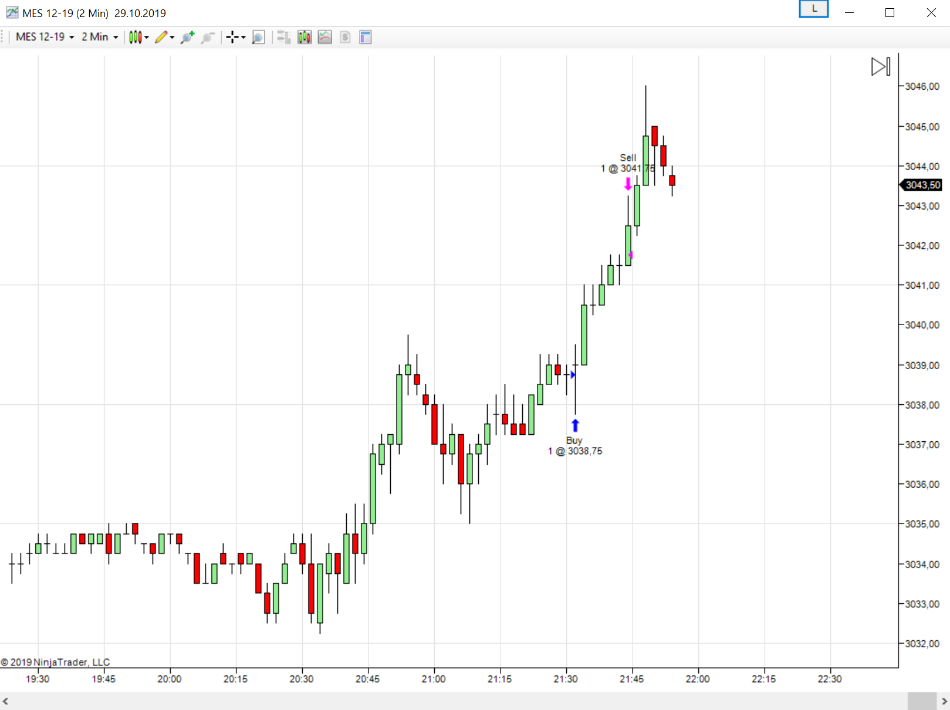This screenshot has height=710, width=950.
Task: Click the 2019 NinjaTrader, LLC copyright text
Action: pos(55,662)
